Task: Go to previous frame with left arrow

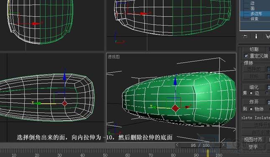Action: 177,145
